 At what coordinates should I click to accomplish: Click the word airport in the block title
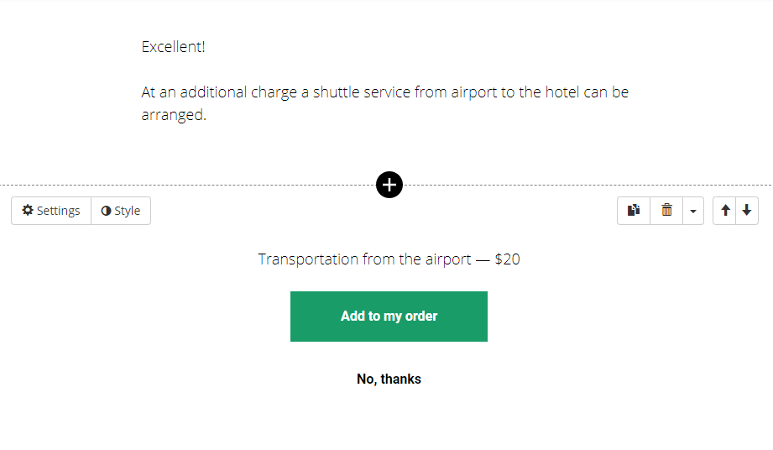(448, 259)
